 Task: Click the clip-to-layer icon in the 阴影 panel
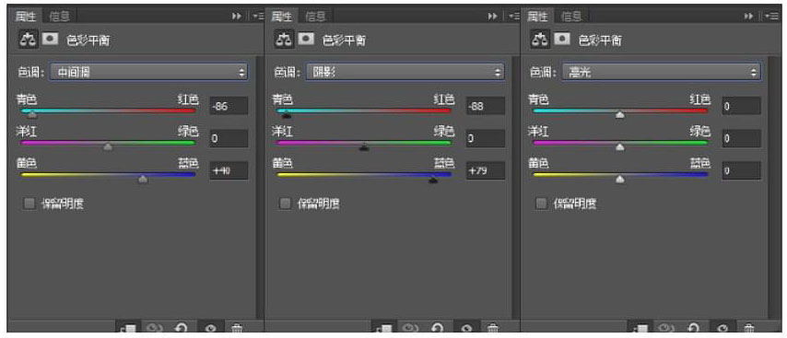(384, 329)
